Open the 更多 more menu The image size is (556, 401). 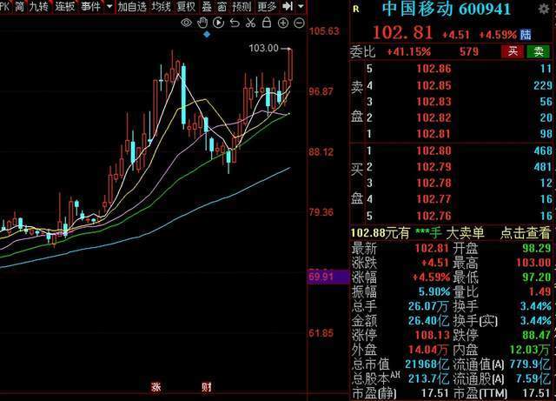pyautogui.click(x=267, y=6)
